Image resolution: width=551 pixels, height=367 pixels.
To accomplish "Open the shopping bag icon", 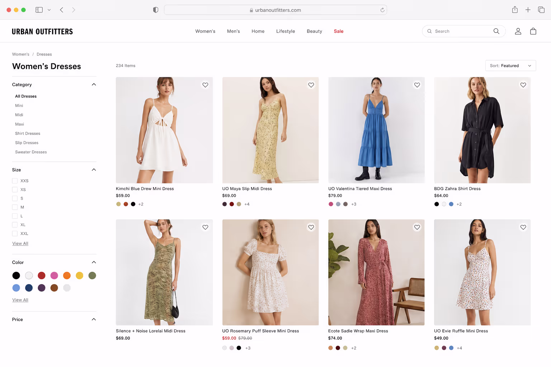I will [533, 31].
